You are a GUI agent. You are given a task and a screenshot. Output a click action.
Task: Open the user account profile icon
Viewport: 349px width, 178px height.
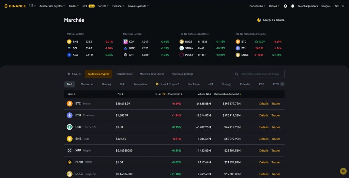coord(285,6)
